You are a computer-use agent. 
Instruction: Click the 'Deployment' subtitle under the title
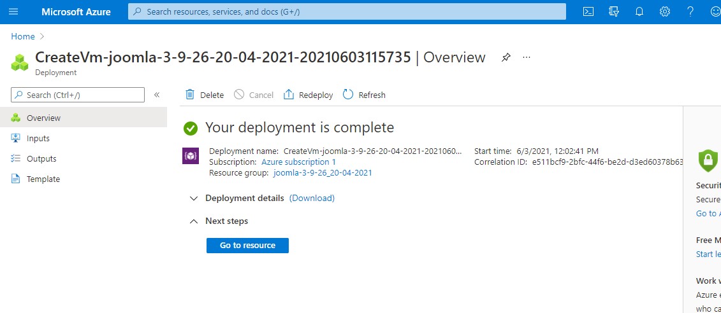tap(55, 73)
